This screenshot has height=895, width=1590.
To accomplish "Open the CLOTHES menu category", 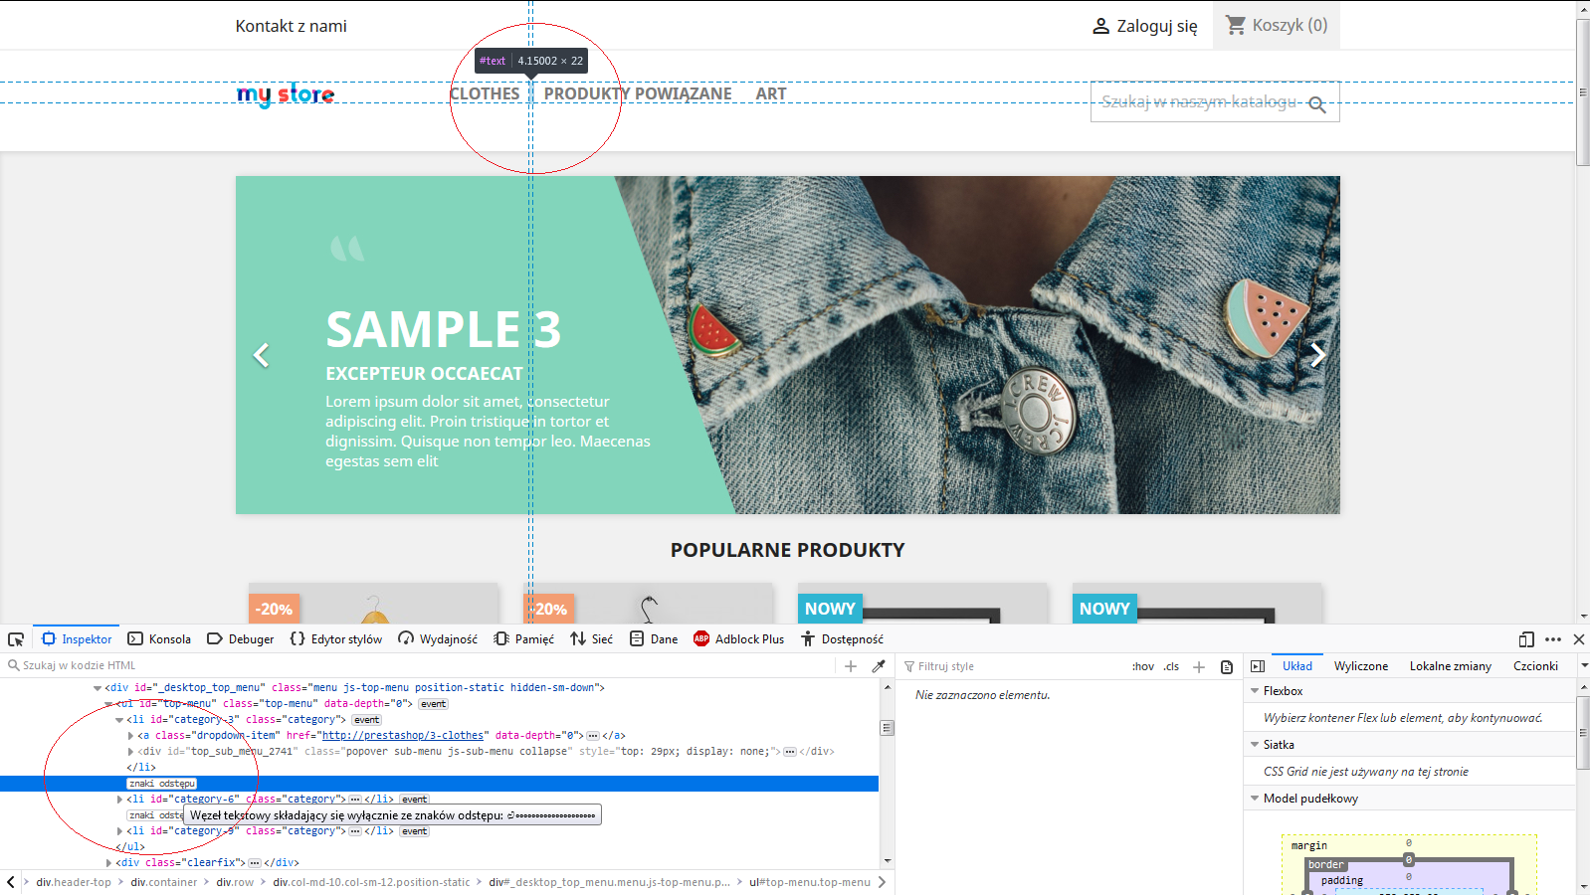I will pos(485,93).
